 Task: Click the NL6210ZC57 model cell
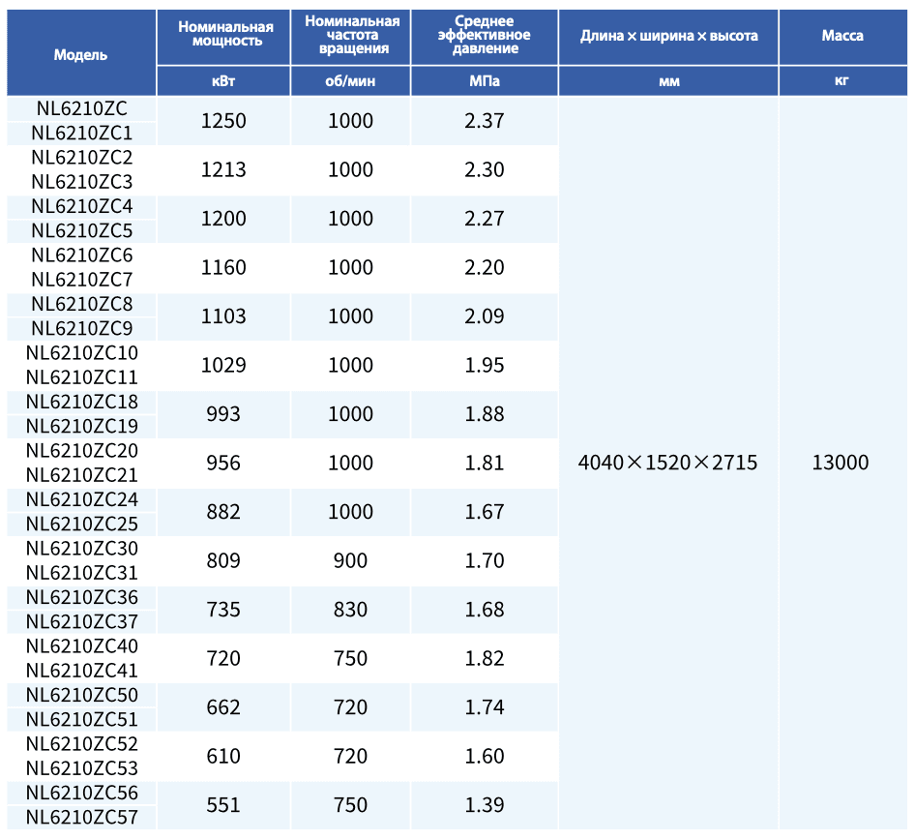[81, 818]
